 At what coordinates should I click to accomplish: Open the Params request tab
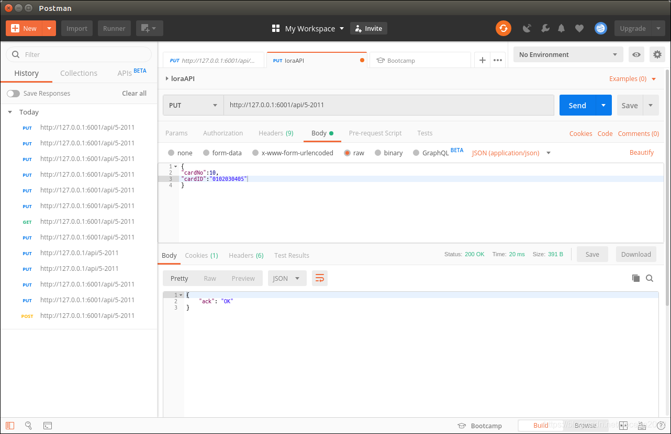coord(176,133)
